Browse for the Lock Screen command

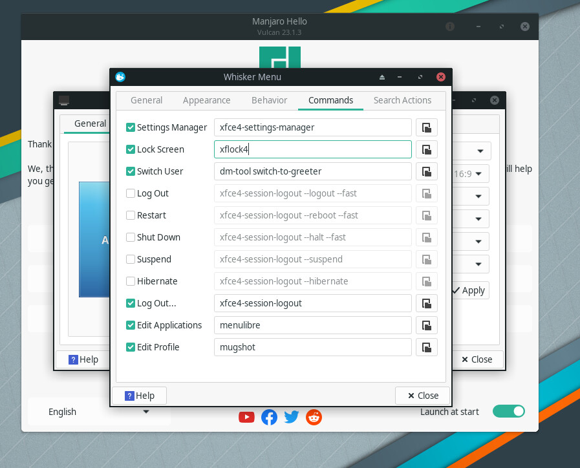(x=427, y=149)
